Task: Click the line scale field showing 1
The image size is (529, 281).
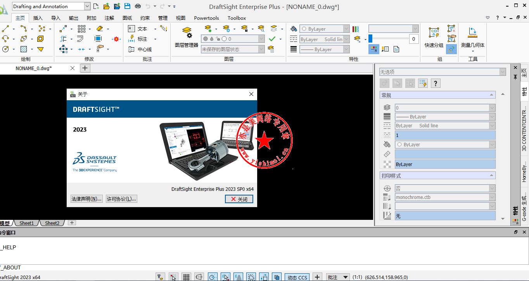Action: [x=445, y=135]
